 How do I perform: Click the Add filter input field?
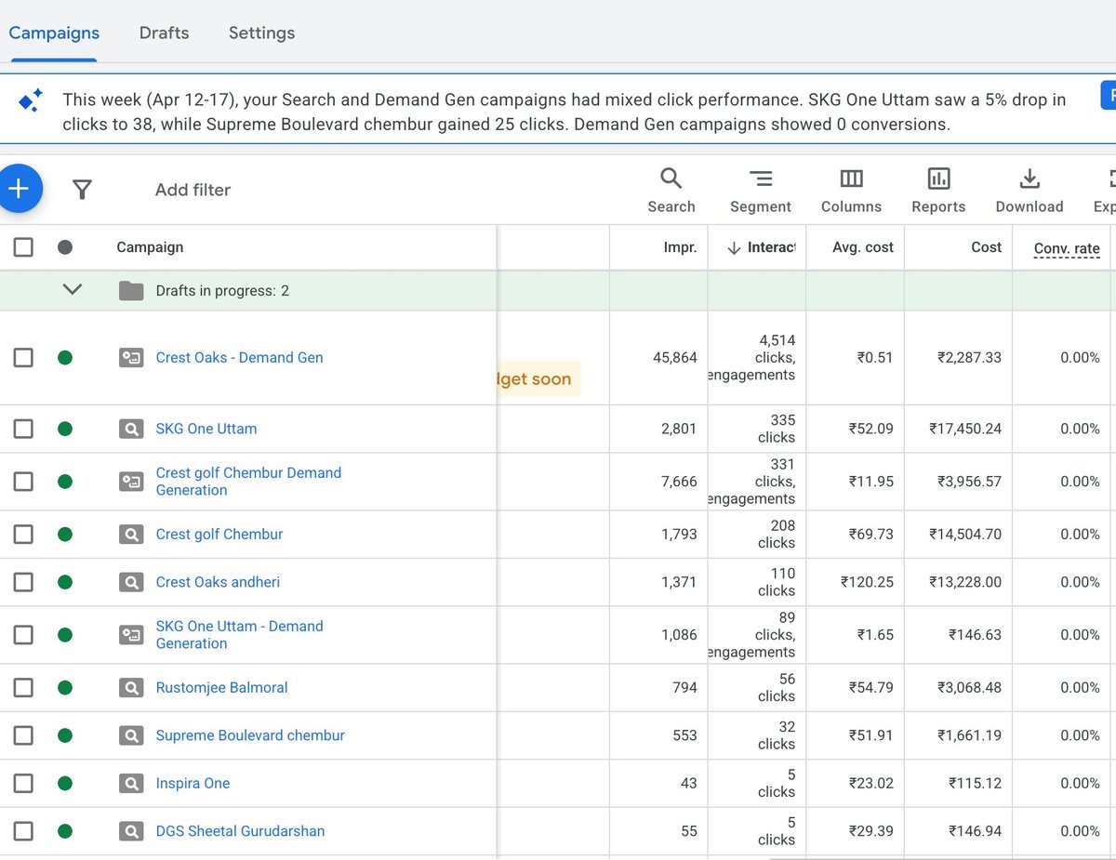[193, 190]
